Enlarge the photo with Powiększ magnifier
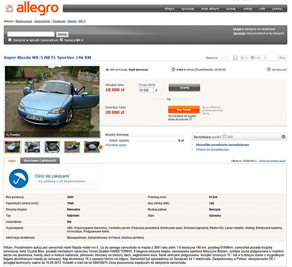The image size is (292, 267). click(13, 134)
